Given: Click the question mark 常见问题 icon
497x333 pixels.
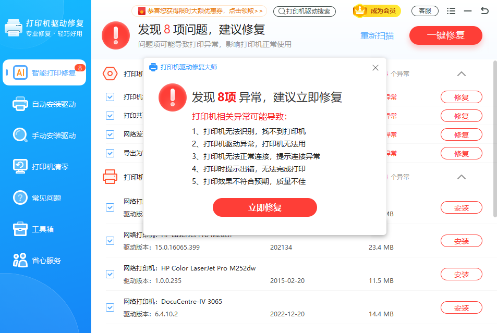Looking at the screenshot, I should [x=20, y=198].
